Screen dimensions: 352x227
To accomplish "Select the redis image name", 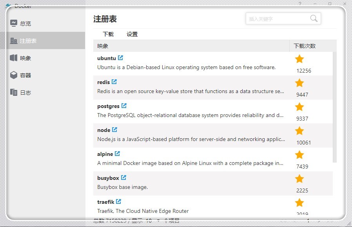I will point(103,82).
